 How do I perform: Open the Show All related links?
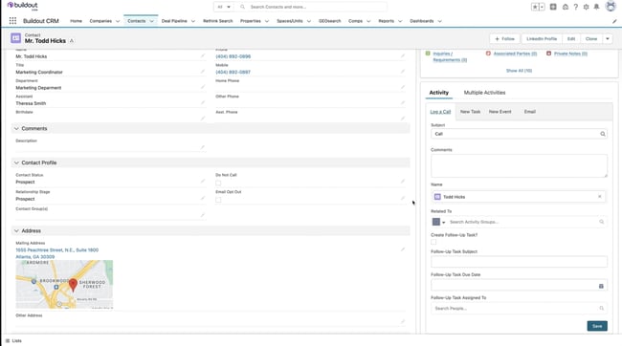coord(519,71)
